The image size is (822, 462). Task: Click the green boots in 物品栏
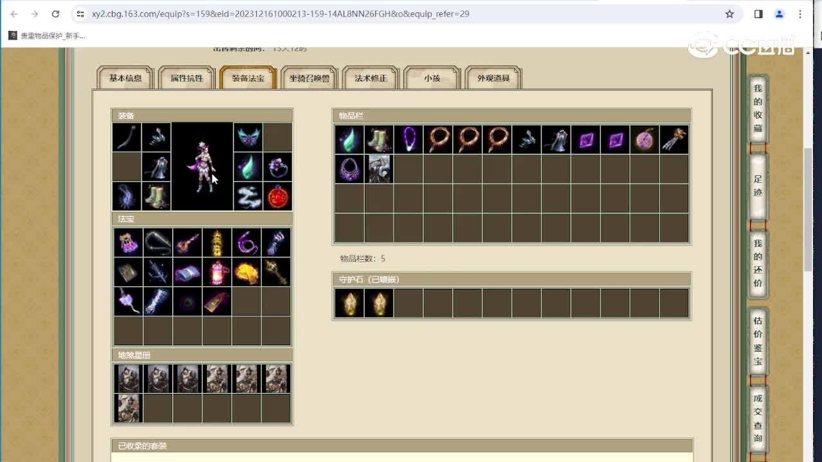(379, 139)
